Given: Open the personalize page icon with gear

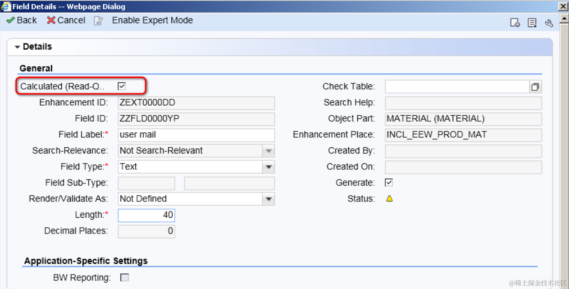Looking at the screenshot, I should [515, 23].
